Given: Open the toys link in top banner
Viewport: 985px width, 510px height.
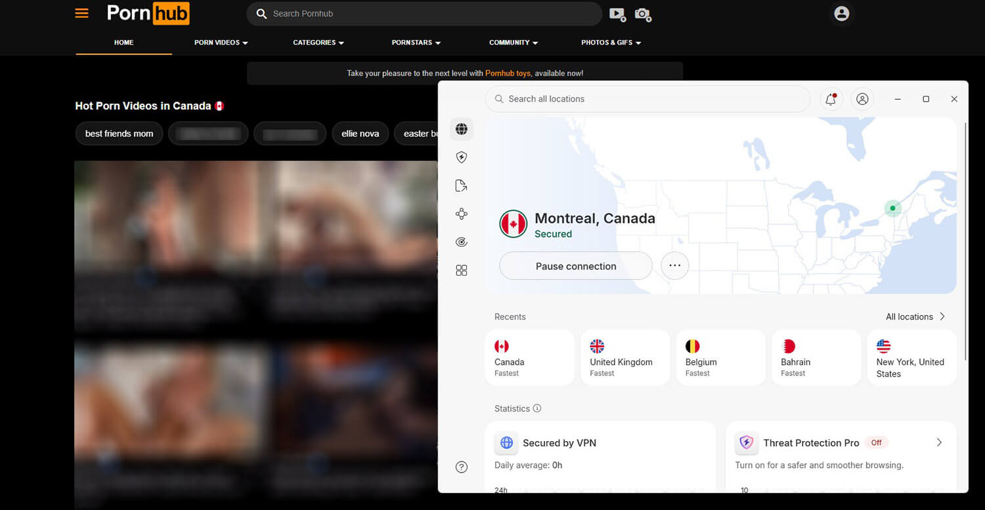Looking at the screenshot, I should 508,74.
